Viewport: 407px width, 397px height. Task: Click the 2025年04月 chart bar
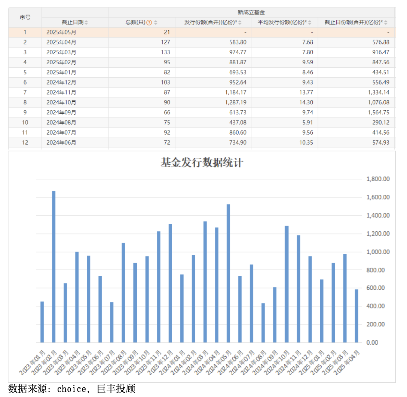pyautogui.click(x=356, y=316)
